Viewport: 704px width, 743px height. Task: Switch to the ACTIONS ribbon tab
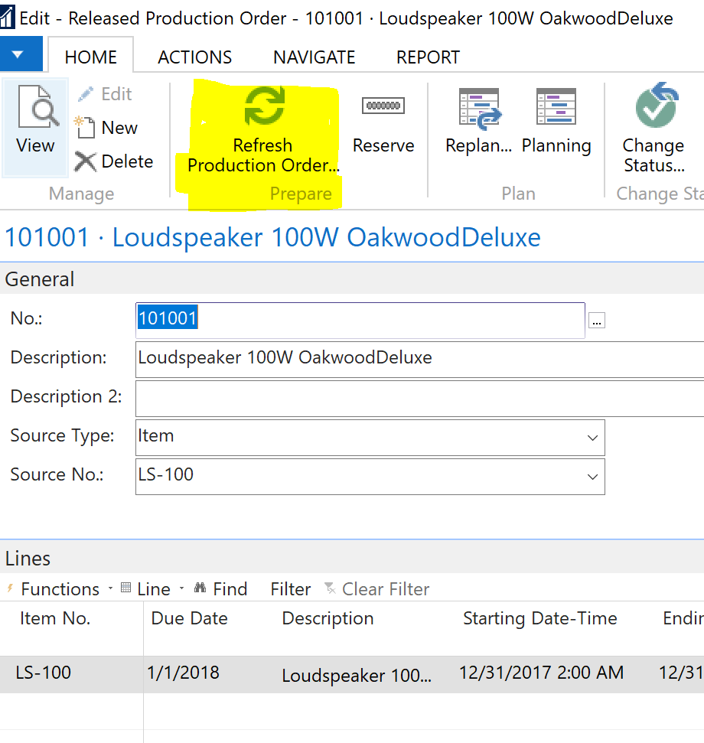pos(194,57)
